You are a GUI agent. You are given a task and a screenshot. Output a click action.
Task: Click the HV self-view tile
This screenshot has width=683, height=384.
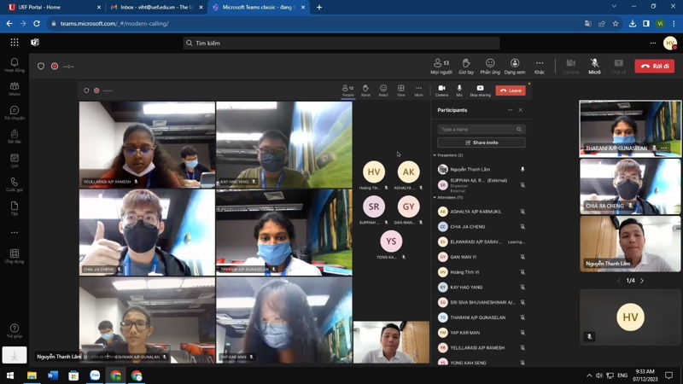pyautogui.click(x=630, y=317)
